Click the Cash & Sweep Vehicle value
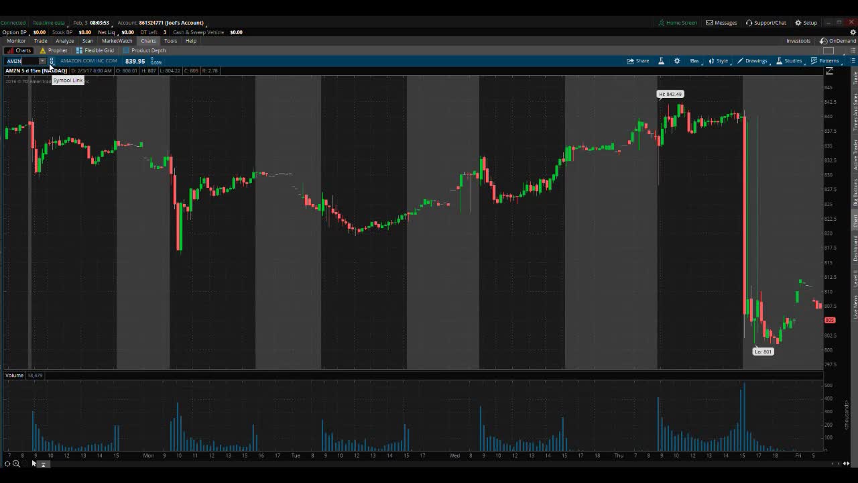The width and height of the screenshot is (858, 483). 236,32
